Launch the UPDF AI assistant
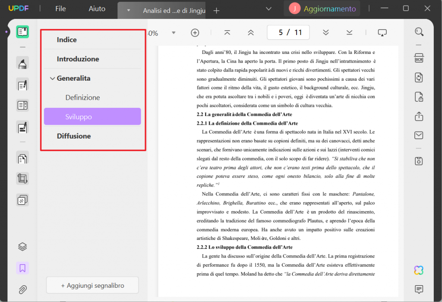The width and height of the screenshot is (442, 302). click(418, 270)
